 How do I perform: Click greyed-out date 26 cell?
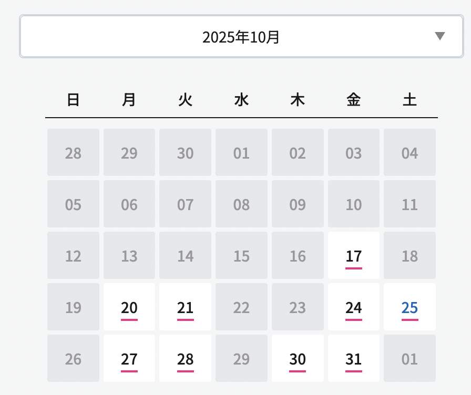point(73,359)
